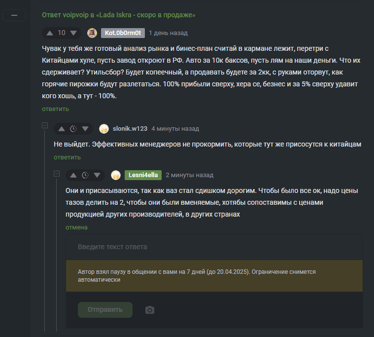Screen dimensions: 374x337
Task: Open Lesni4ella's profile name badge
Action: pos(143,175)
